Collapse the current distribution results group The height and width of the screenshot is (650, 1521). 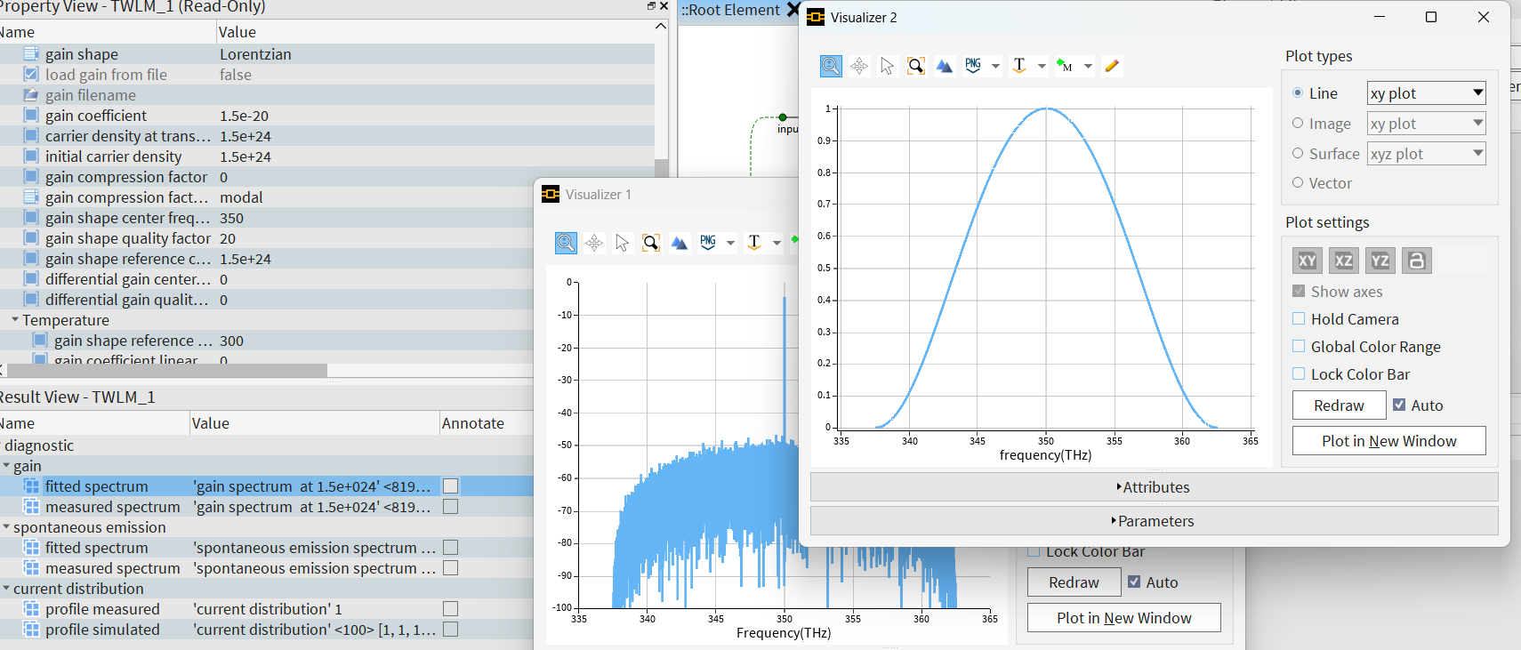pyautogui.click(x=6, y=588)
